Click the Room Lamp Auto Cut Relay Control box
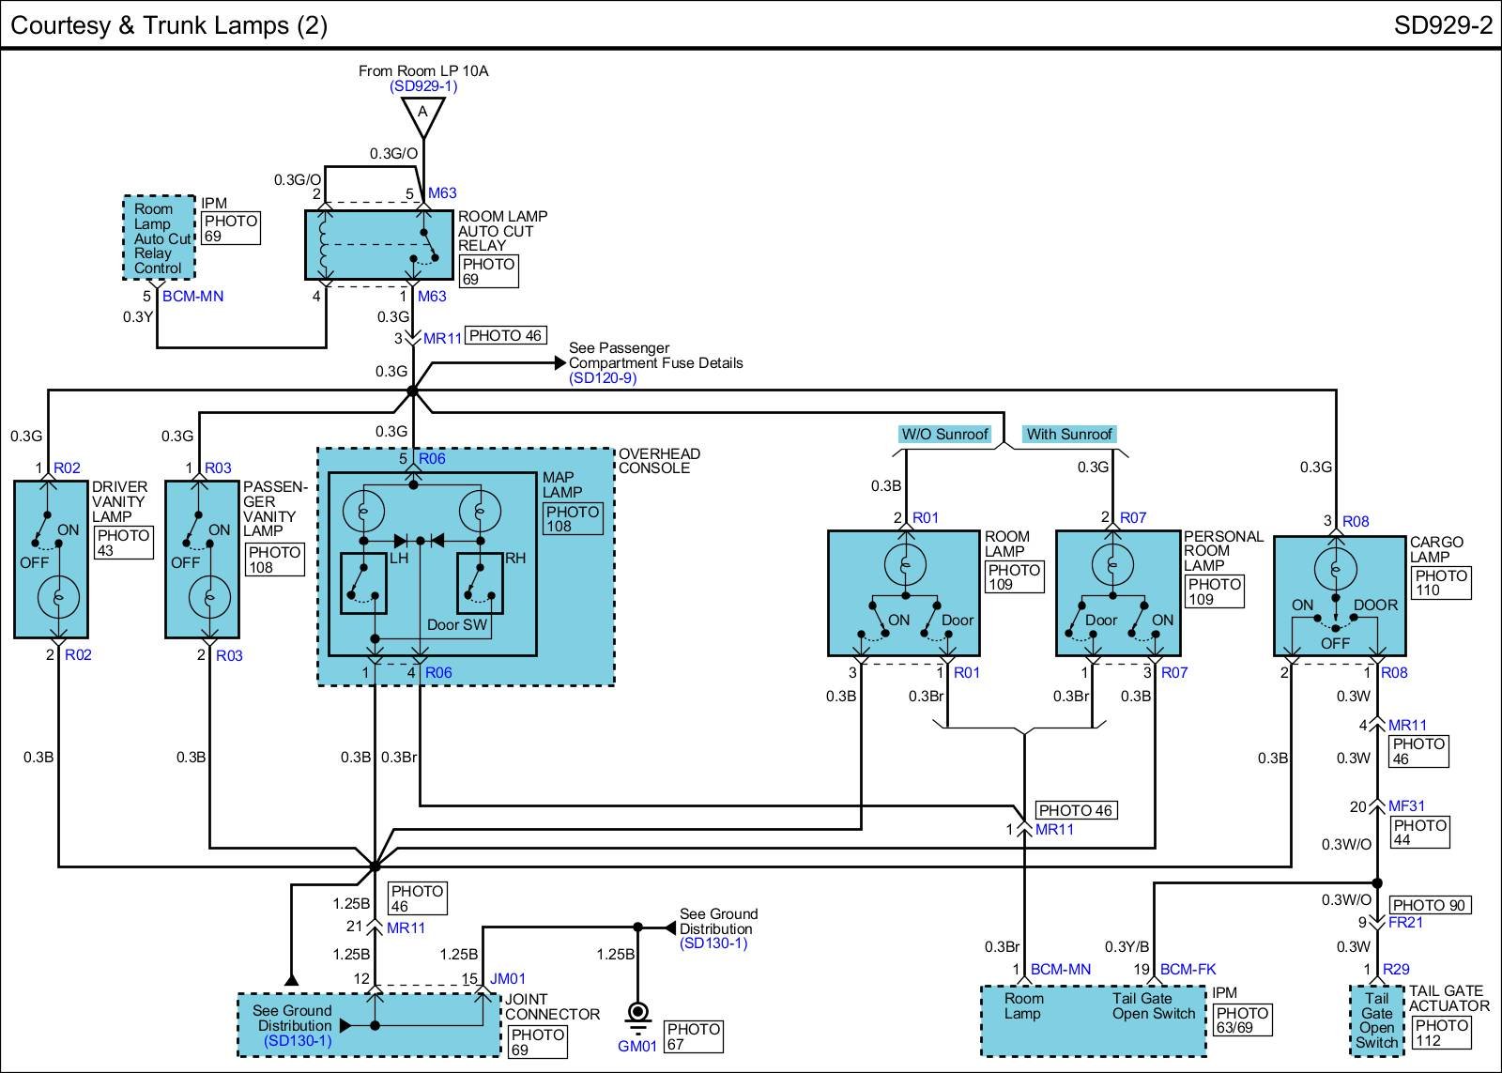1502x1073 pixels. 159,238
